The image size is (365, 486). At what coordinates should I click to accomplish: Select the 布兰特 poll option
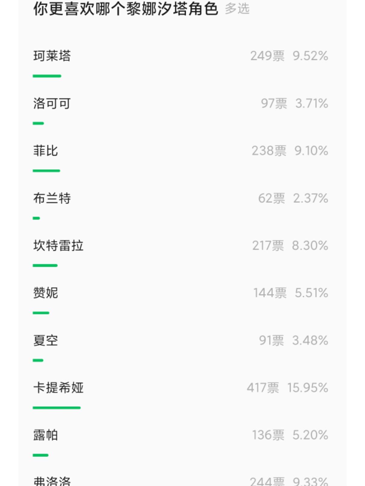52,198
